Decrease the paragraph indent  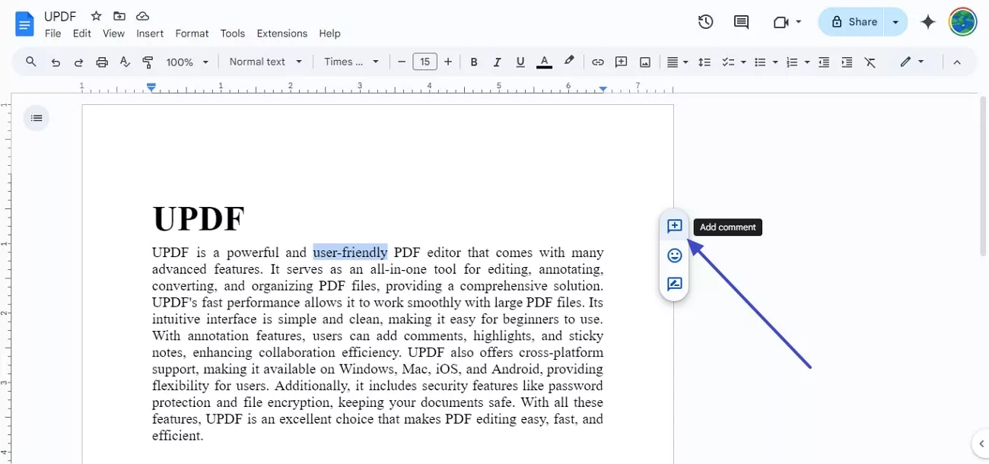(823, 62)
